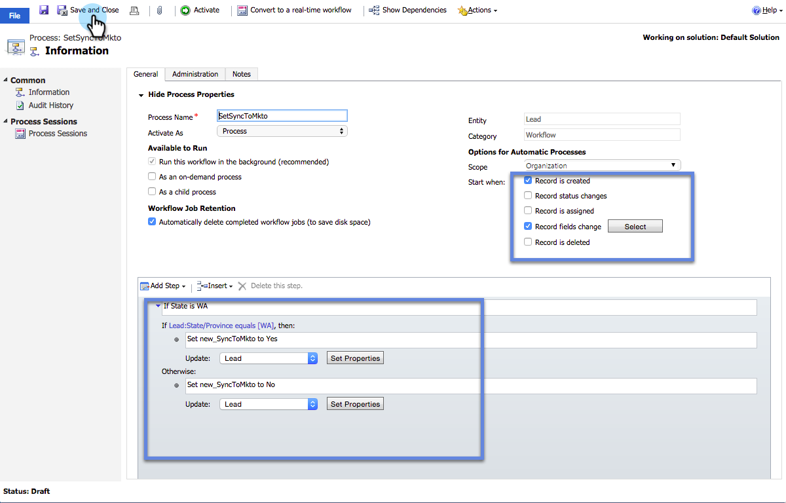Screen dimensions: 786x503
Task: Open the Actions dropdown menu
Action: pyautogui.click(x=479, y=10)
